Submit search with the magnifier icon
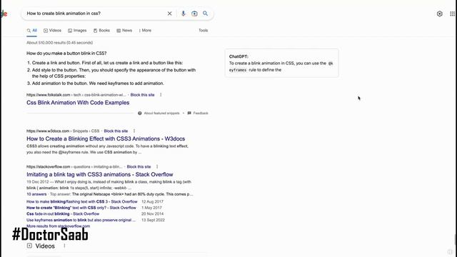457x257 pixels. coord(205,14)
